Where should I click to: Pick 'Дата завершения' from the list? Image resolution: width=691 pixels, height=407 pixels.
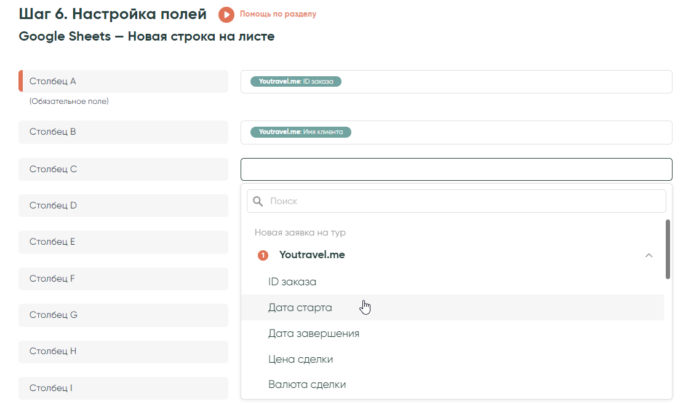coord(314,333)
